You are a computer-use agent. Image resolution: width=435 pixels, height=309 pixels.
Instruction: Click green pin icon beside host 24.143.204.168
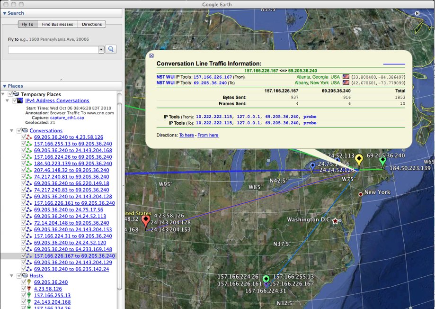point(29,302)
